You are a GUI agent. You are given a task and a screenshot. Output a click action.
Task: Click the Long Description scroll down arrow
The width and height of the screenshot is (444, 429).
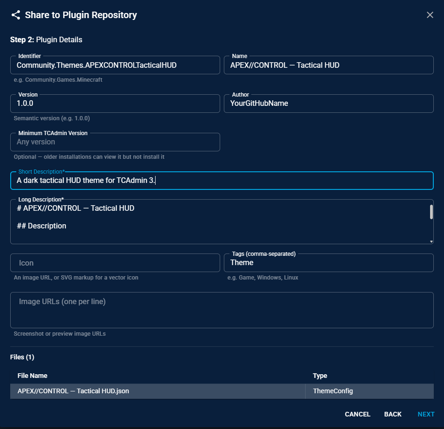pos(431,242)
